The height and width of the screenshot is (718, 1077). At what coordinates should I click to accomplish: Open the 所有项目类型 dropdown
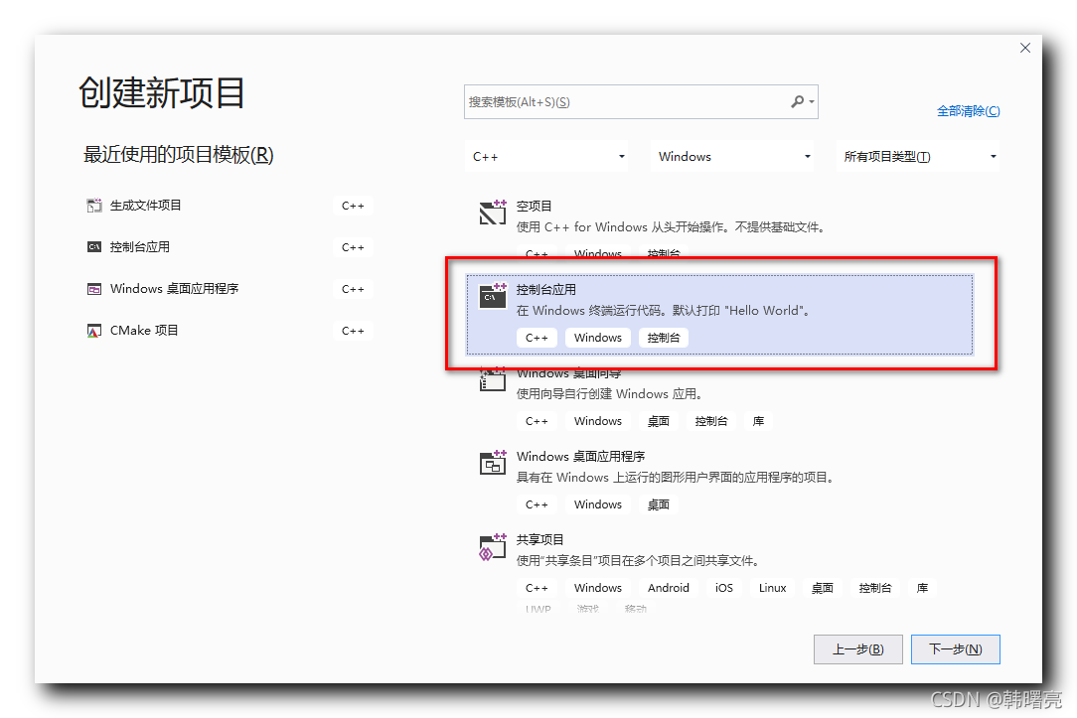coord(916,156)
